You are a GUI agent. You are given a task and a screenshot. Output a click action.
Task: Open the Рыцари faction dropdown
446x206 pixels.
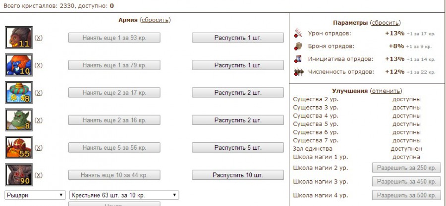(35, 195)
